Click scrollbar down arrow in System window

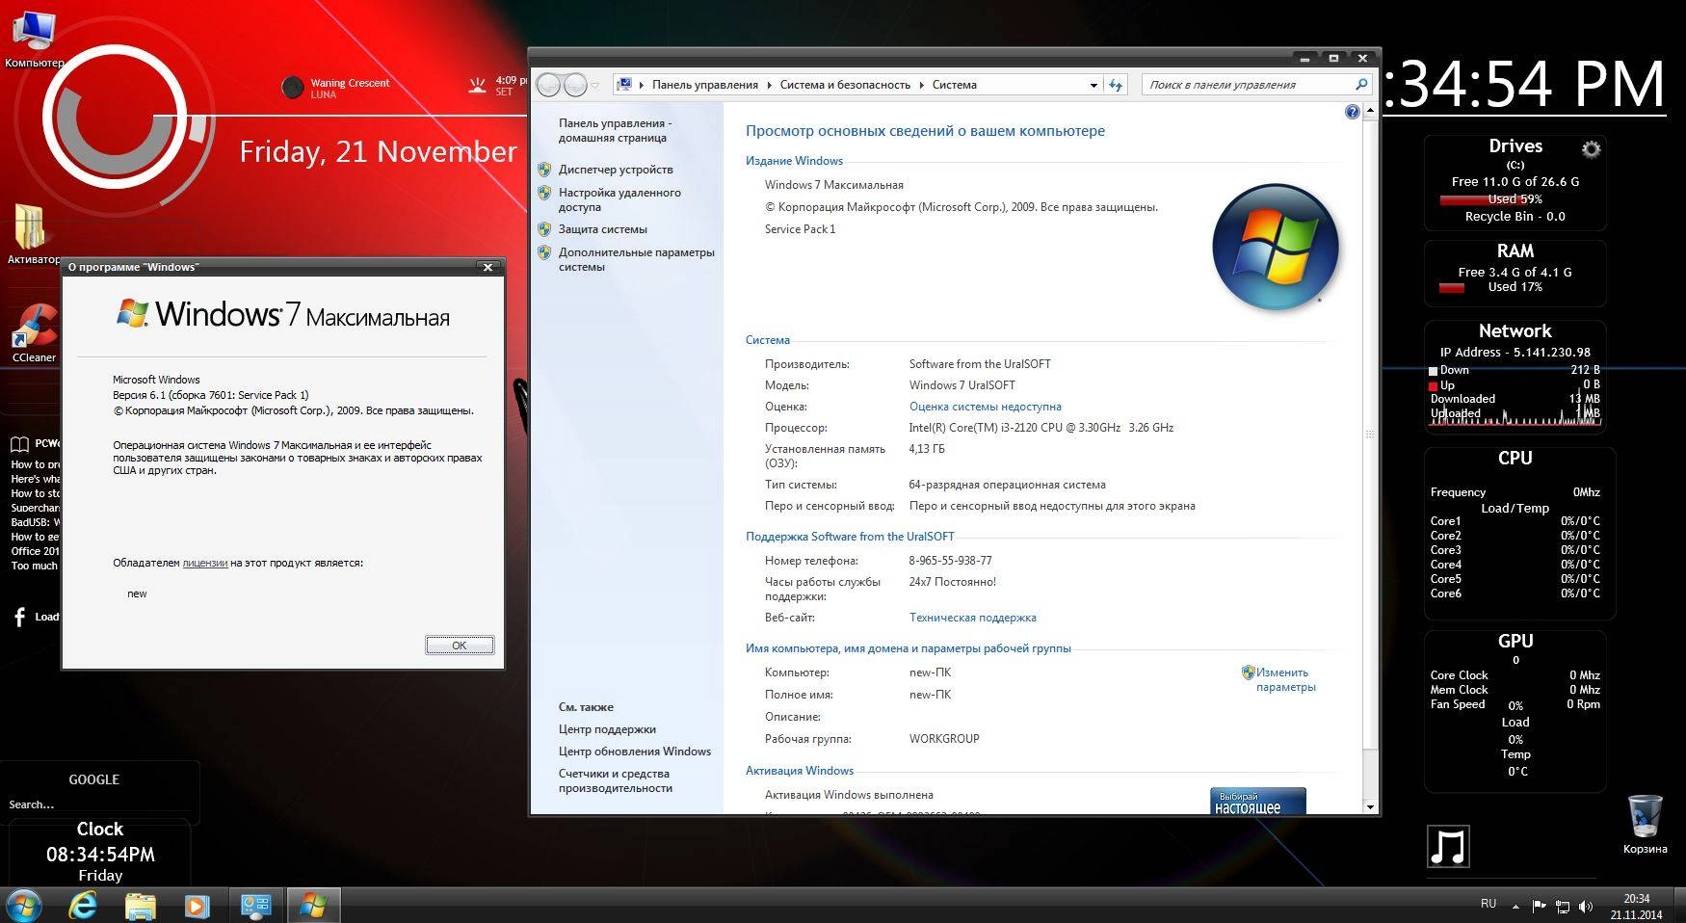1371,806
